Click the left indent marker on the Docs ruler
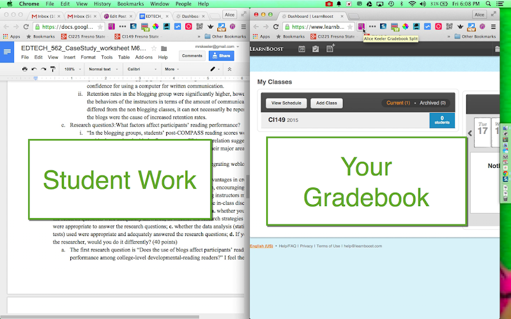This screenshot has height=319, width=511. point(36,78)
